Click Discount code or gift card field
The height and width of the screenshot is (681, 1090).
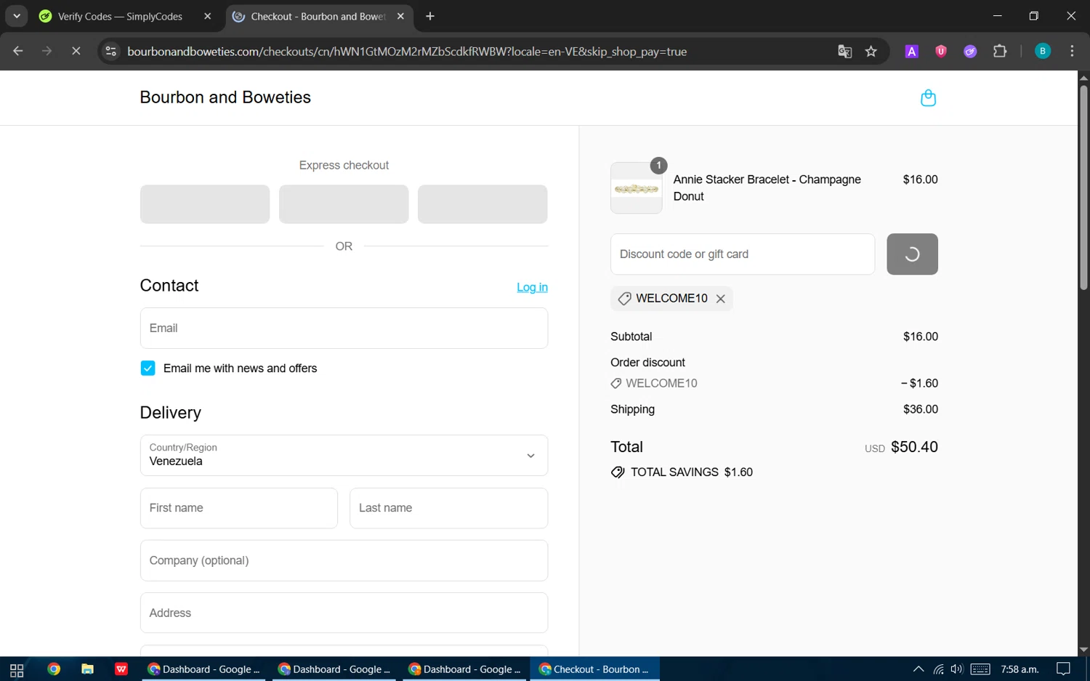743,254
